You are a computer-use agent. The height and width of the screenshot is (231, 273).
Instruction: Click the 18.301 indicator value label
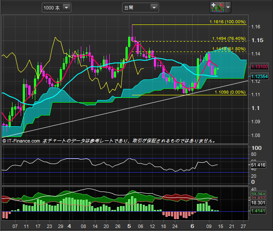258,203
